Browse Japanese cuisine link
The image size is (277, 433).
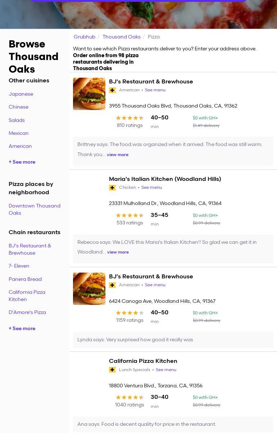click(x=21, y=94)
